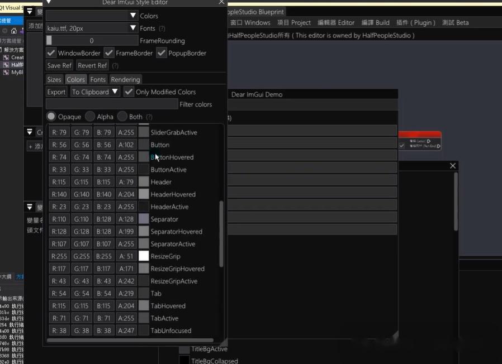Click the Save Ref button

59,65
